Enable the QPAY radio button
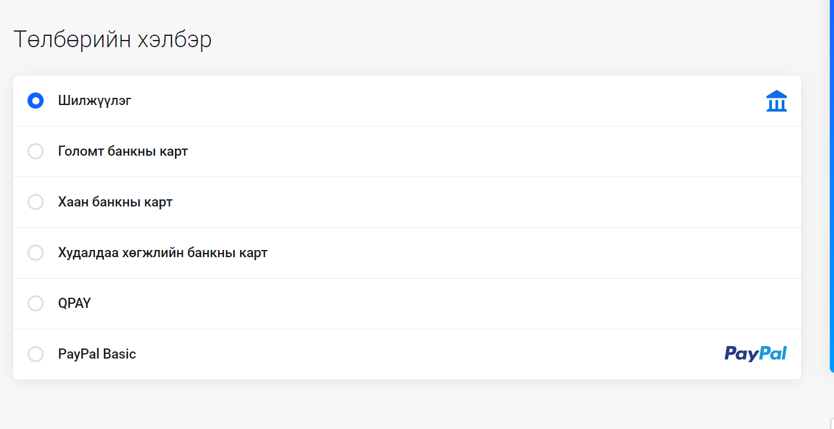Screen dimensions: 834x429 (x=36, y=304)
